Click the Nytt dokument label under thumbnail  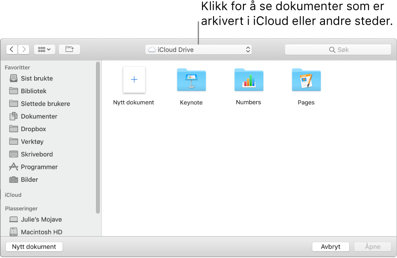[133, 102]
